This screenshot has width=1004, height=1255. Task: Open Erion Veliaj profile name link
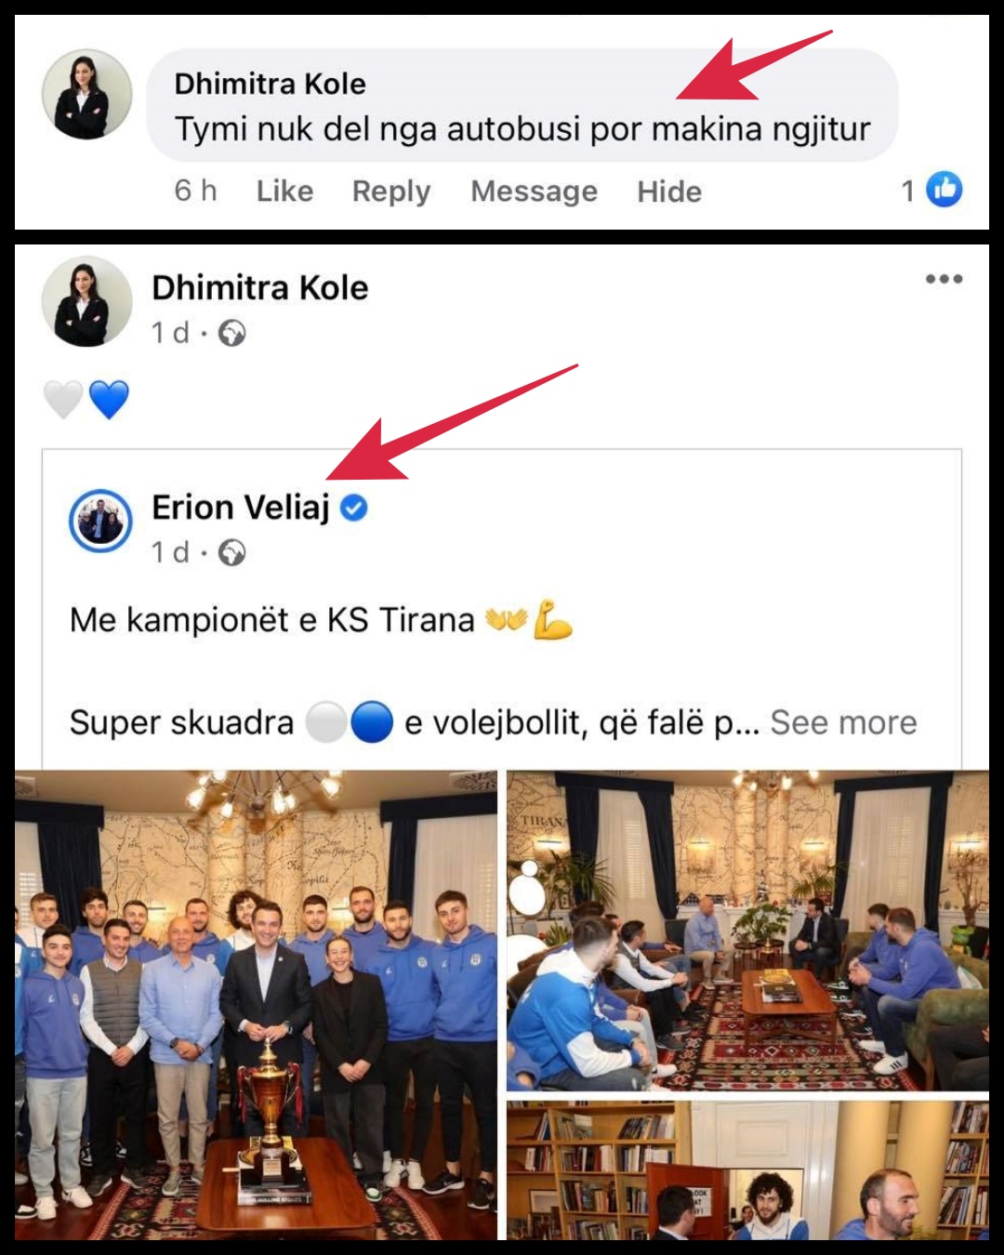(x=241, y=508)
